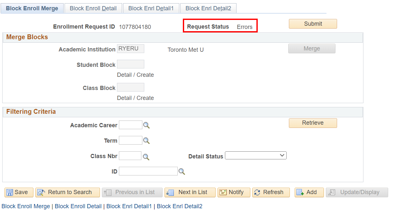
Task: Refresh the page using the Refresh button
Action: (x=271, y=192)
